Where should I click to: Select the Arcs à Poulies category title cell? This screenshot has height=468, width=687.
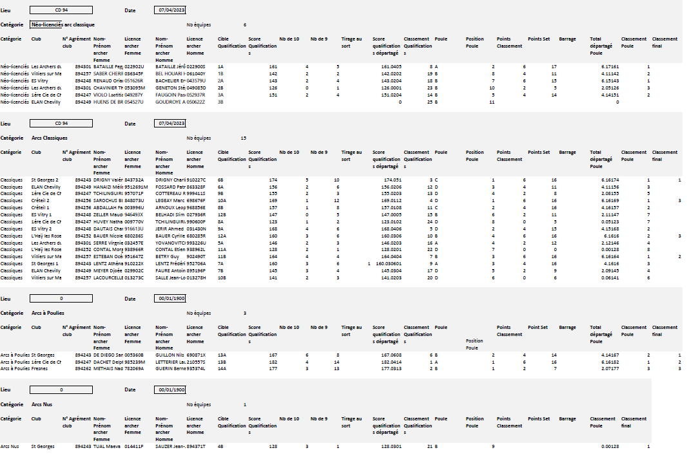(x=49, y=314)
